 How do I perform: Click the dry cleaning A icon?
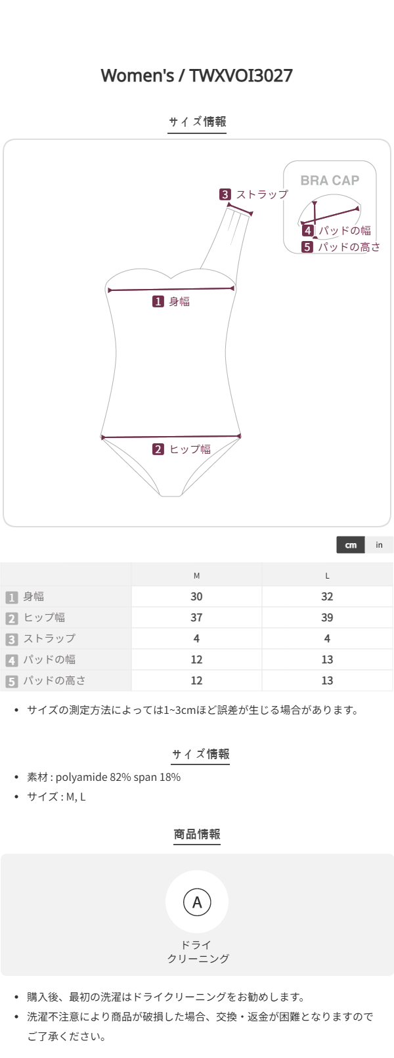click(x=197, y=902)
